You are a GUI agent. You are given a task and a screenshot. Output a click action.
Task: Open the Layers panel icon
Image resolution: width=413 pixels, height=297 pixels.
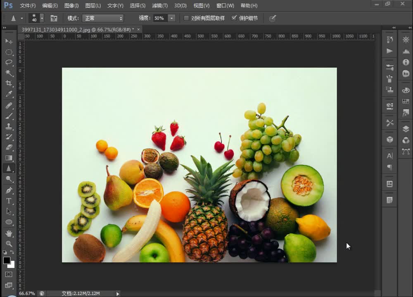pyautogui.click(x=406, y=129)
